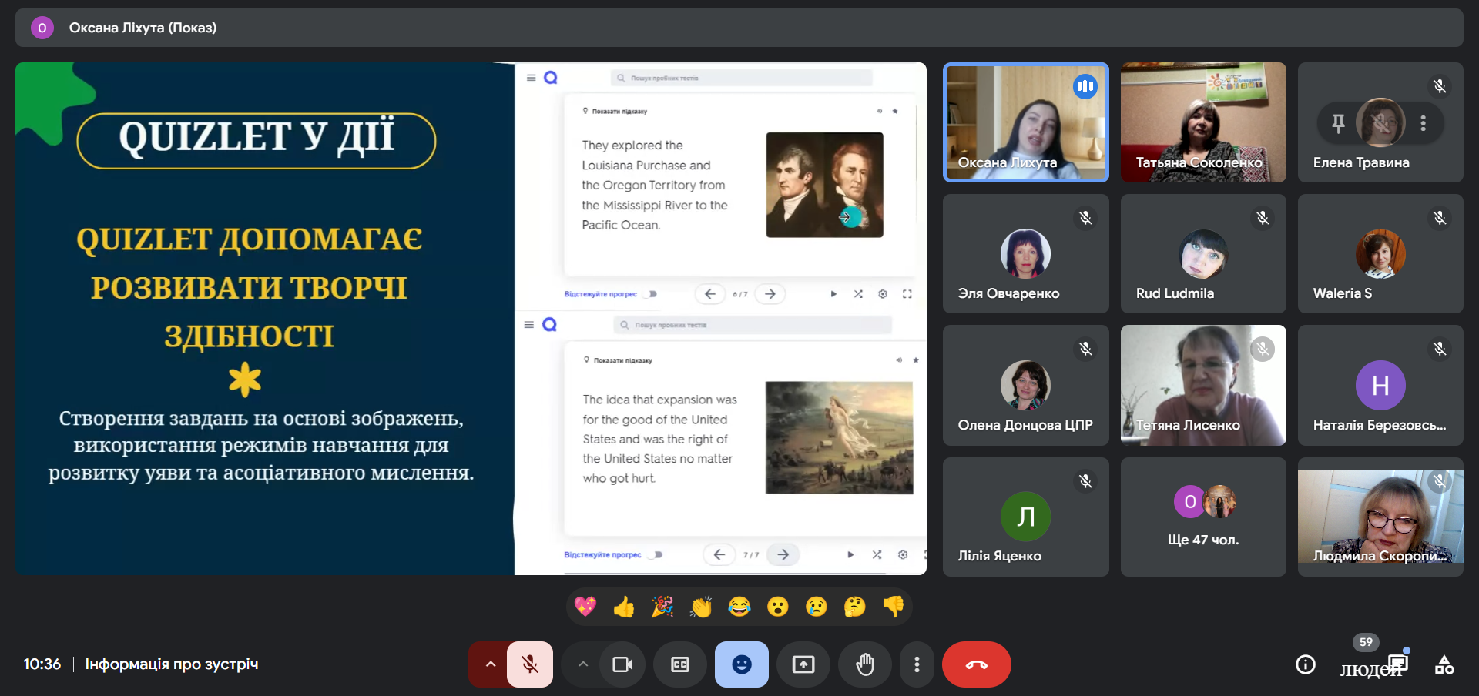Click settings gear in lower Quizlet card controls
Viewport: 1479px width, 696px height.
[903, 554]
